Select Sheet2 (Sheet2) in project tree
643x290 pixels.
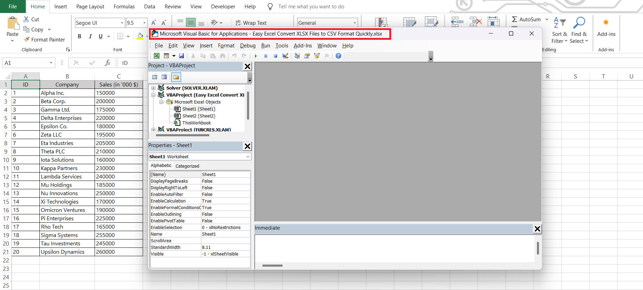coord(199,116)
